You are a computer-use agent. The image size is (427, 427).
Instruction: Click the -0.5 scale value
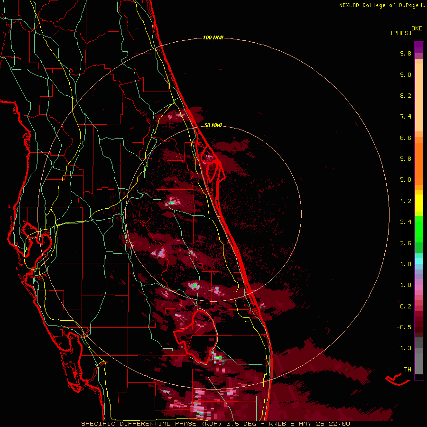[x=404, y=327]
